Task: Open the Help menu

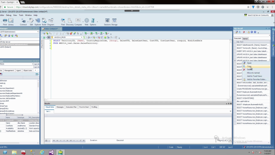Action: click(x=35, y=15)
